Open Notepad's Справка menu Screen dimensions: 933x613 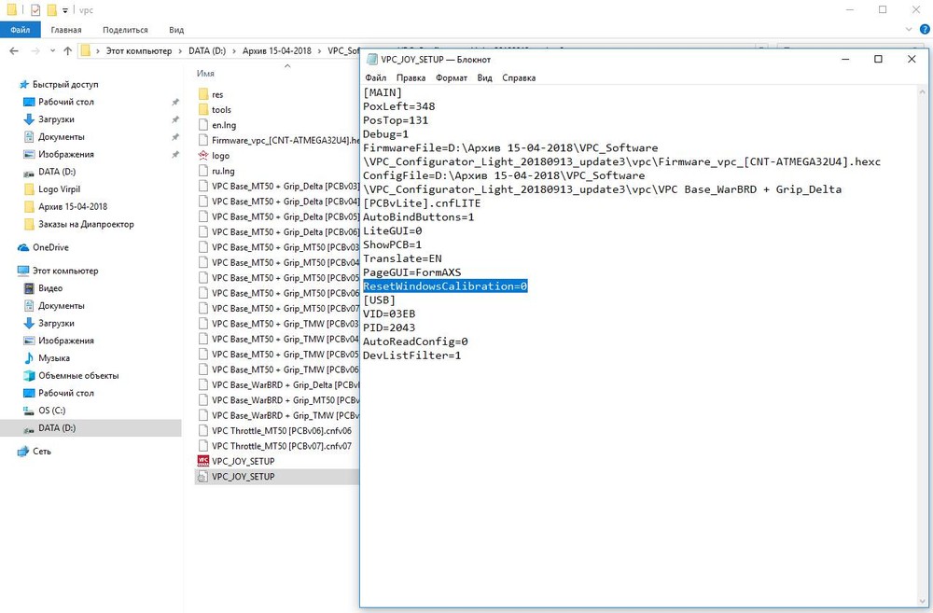click(518, 78)
